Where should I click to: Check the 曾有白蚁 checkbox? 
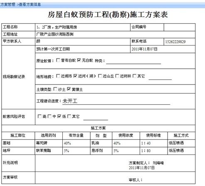pos(58,60)
